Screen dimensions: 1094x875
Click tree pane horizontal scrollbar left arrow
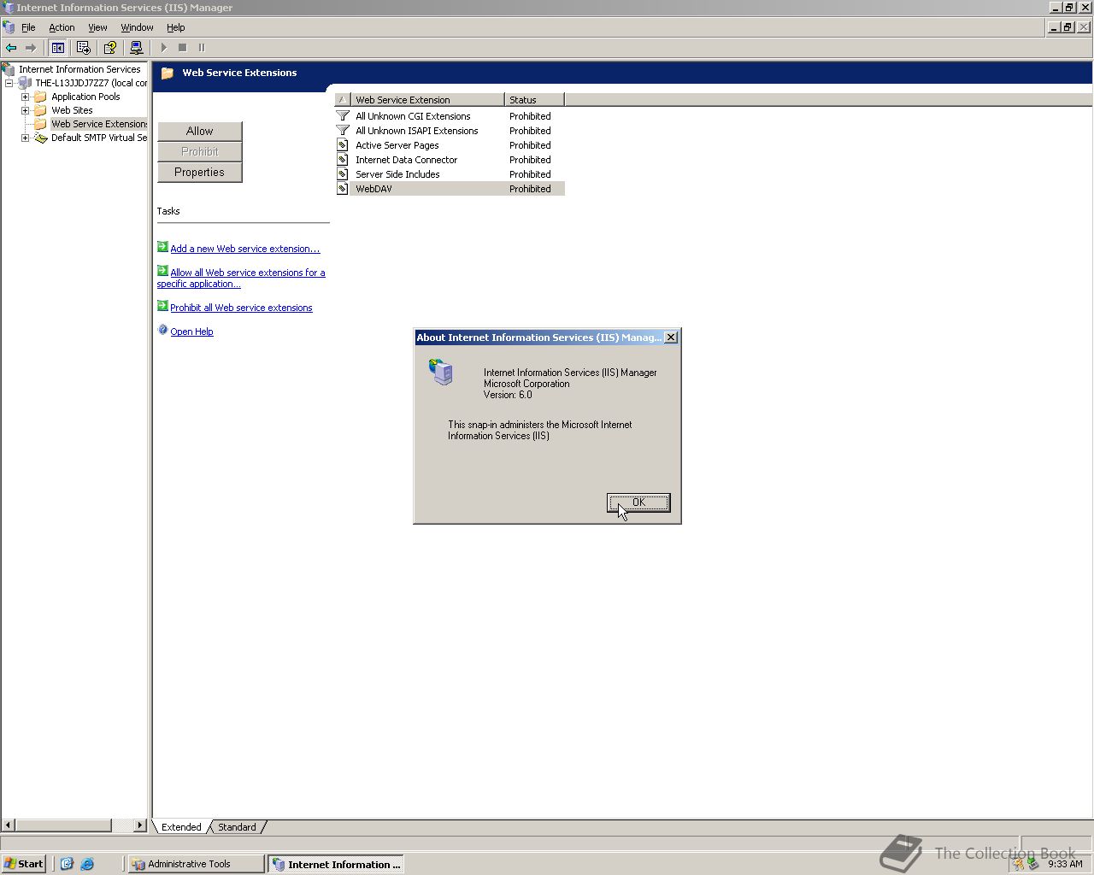coord(9,825)
